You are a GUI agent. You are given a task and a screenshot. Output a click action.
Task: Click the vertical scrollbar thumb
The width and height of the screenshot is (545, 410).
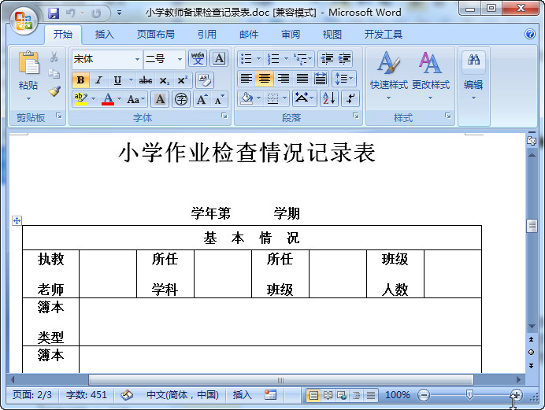[532, 226]
